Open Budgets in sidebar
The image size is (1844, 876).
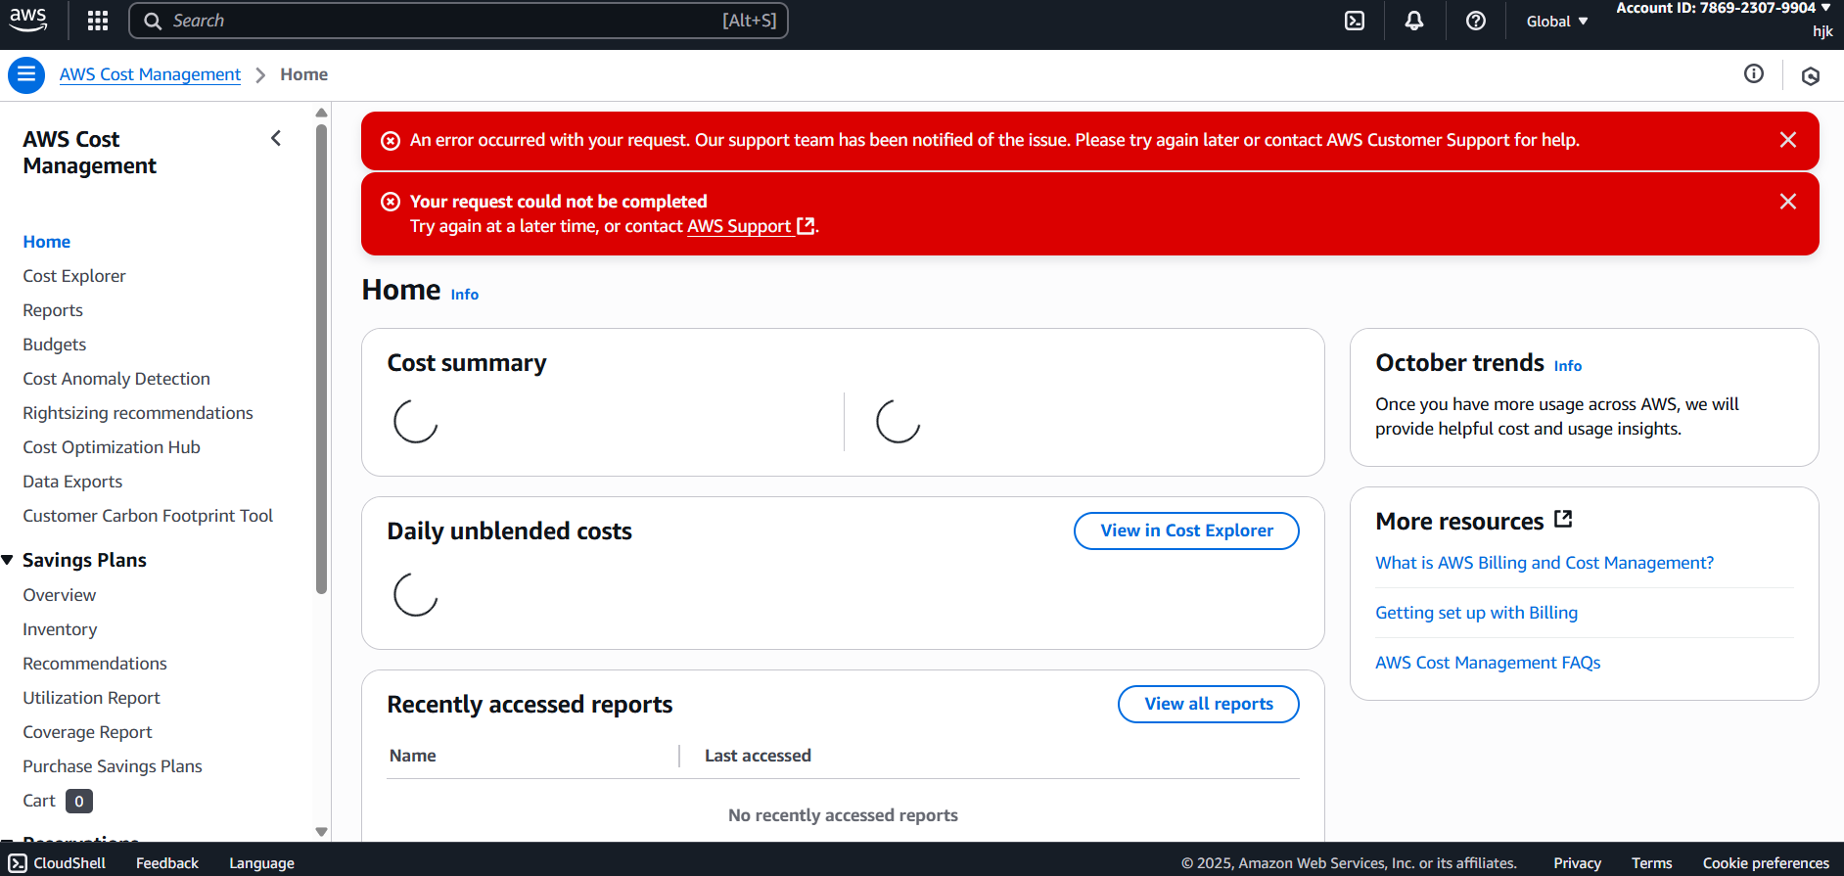tap(55, 345)
